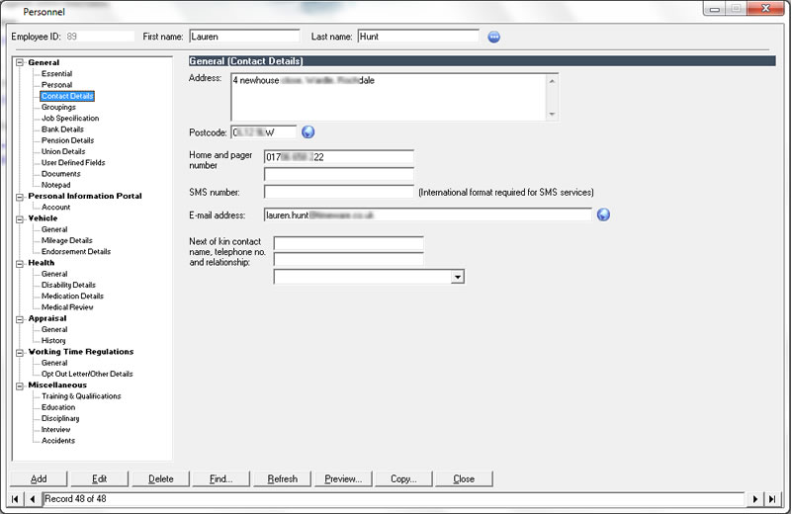Jump to the first record
791x514 pixels.
click(17, 499)
